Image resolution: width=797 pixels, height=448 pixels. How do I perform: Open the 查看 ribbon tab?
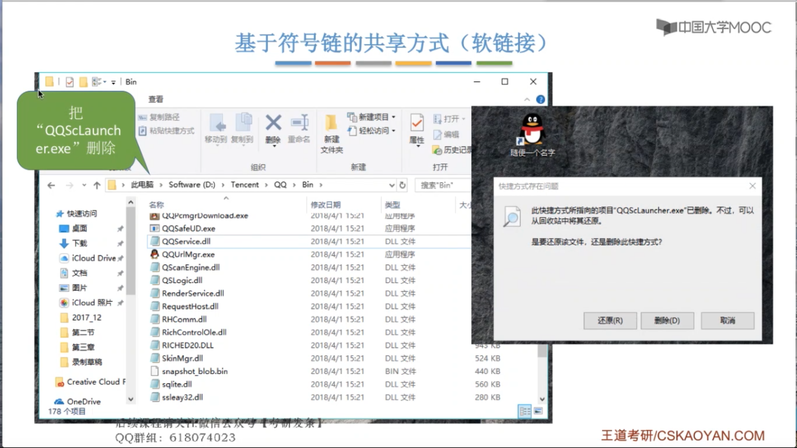click(x=156, y=99)
